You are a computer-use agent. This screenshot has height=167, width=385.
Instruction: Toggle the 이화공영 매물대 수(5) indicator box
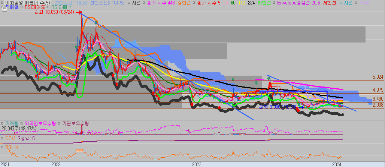[2, 3]
